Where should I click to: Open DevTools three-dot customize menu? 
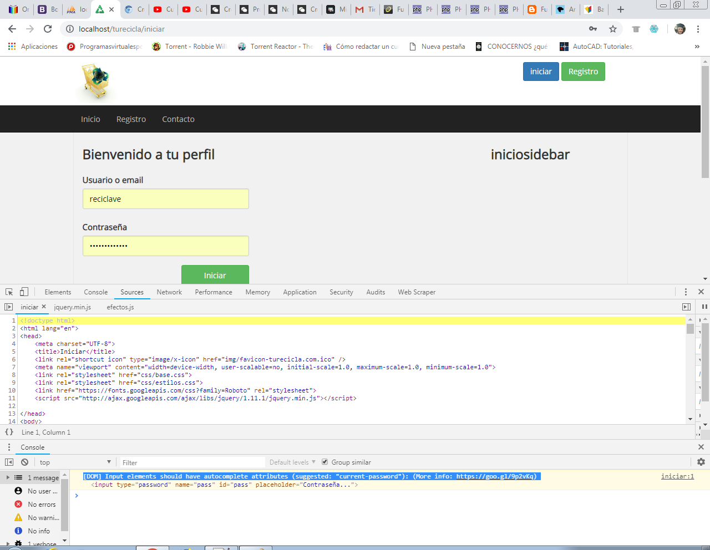(686, 292)
